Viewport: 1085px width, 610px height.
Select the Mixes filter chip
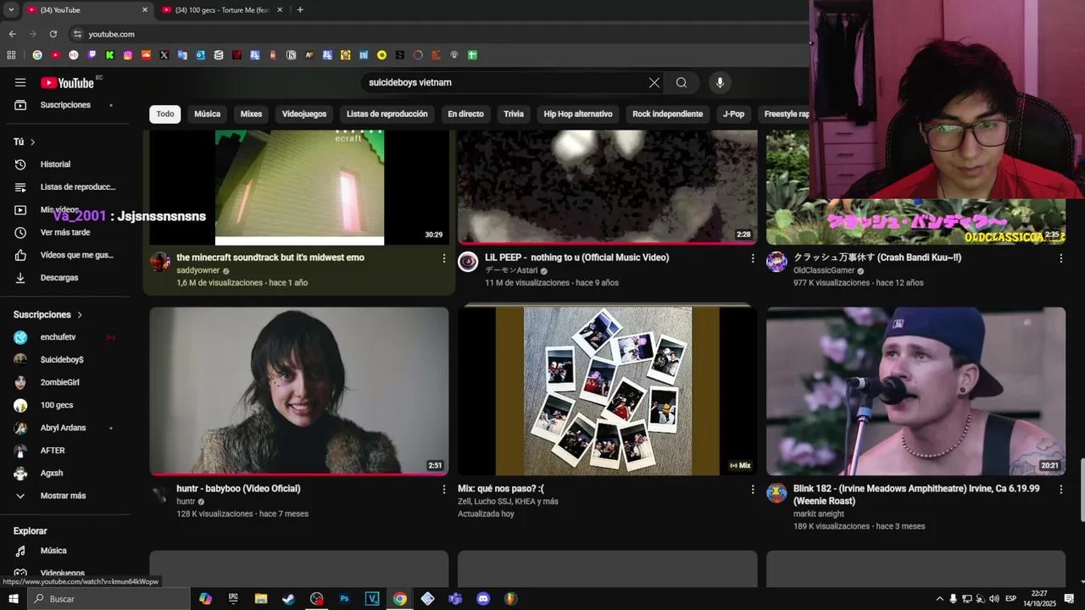pos(251,114)
